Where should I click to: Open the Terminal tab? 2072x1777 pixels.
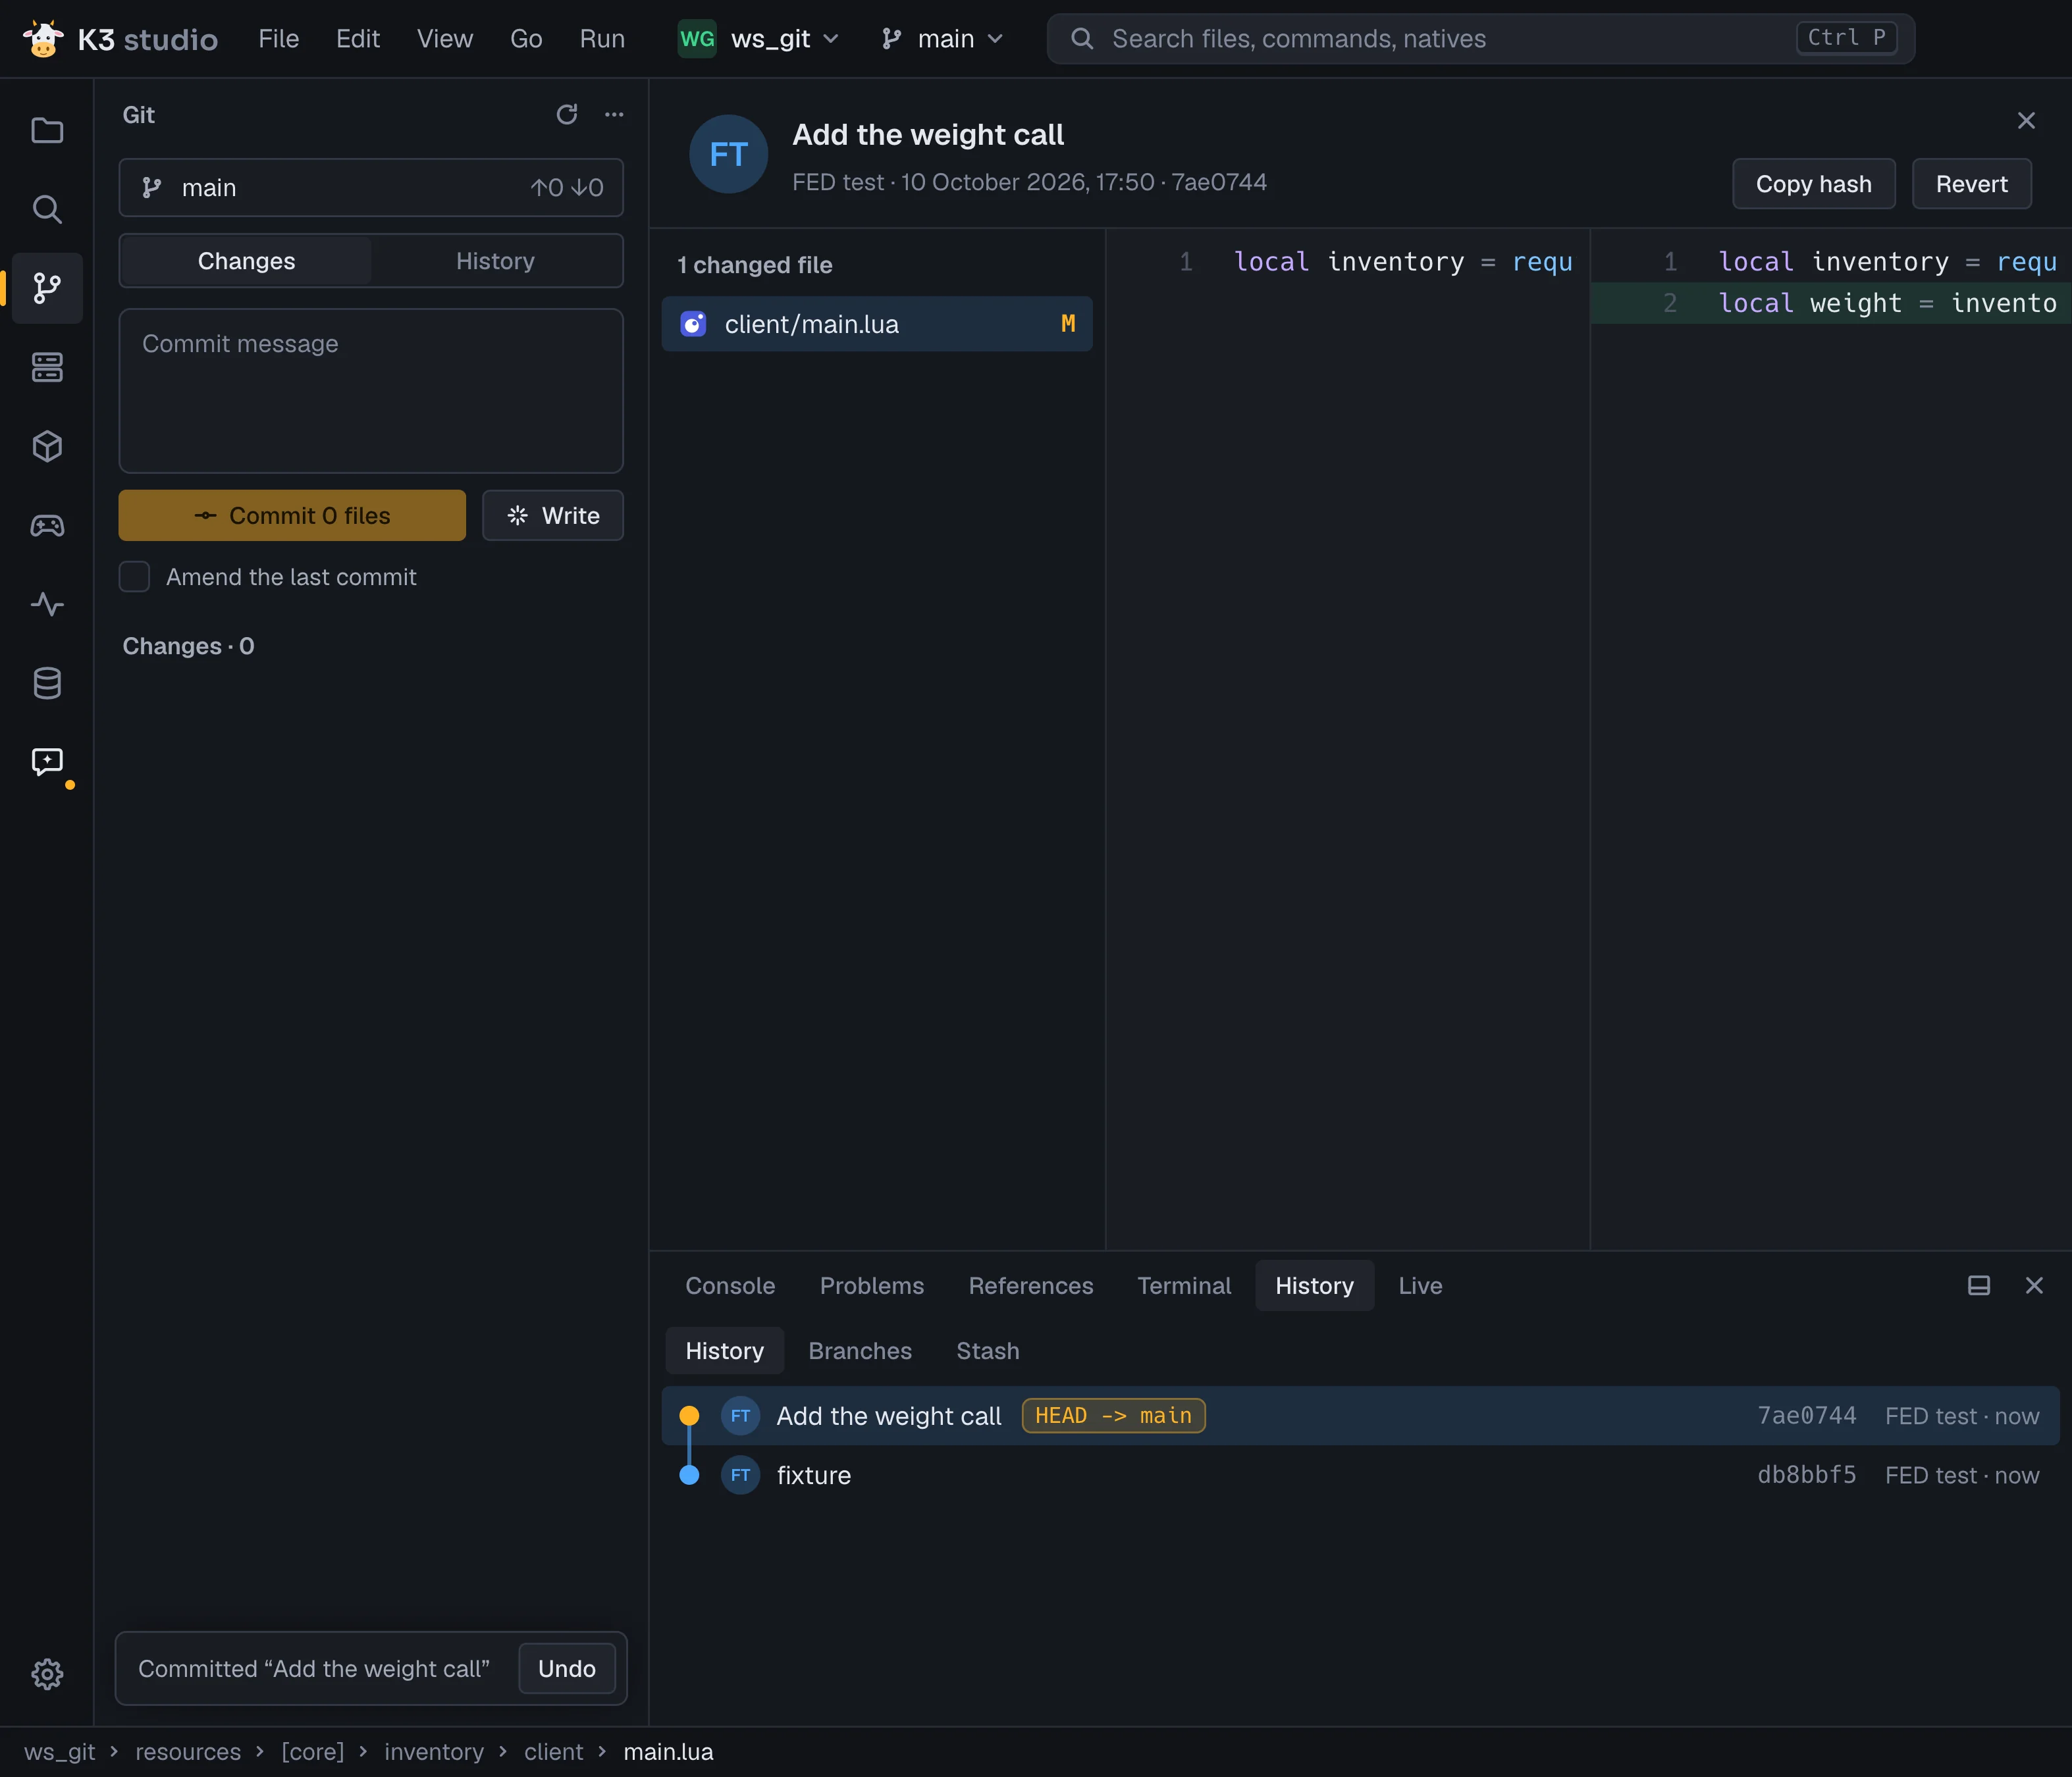(1184, 1285)
